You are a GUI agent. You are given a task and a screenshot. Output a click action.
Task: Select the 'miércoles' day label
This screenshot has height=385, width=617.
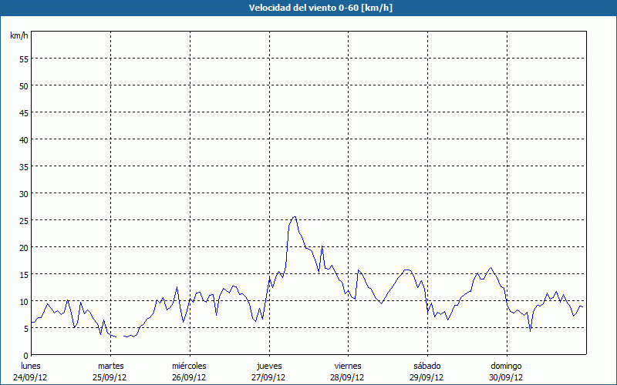tap(189, 366)
